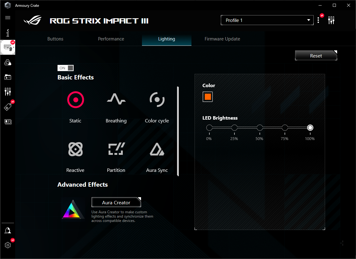Switch to the Performance tab
This screenshot has width=356, height=259.
coord(111,39)
